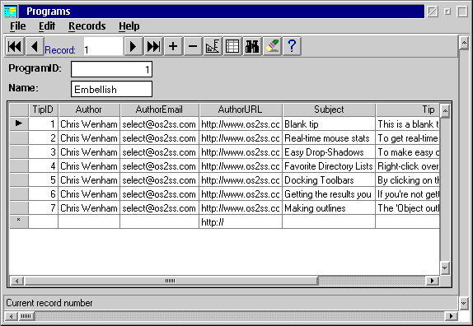Click the 'Right-click over' Tip cell
This screenshot has width=473, height=326.
click(x=408, y=166)
